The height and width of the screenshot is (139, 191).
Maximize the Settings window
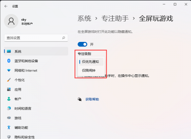tap(175, 4)
